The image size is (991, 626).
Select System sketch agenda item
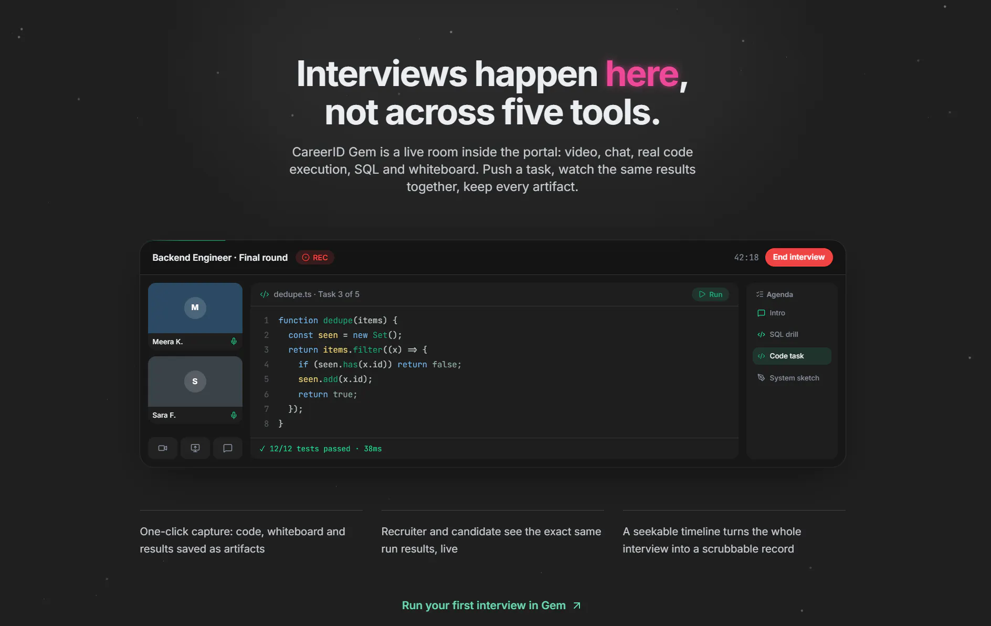click(792, 378)
